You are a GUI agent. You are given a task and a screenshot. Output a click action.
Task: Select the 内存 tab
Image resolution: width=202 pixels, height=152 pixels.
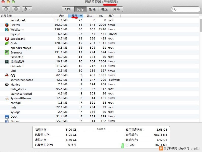click(x=80, y=9)
